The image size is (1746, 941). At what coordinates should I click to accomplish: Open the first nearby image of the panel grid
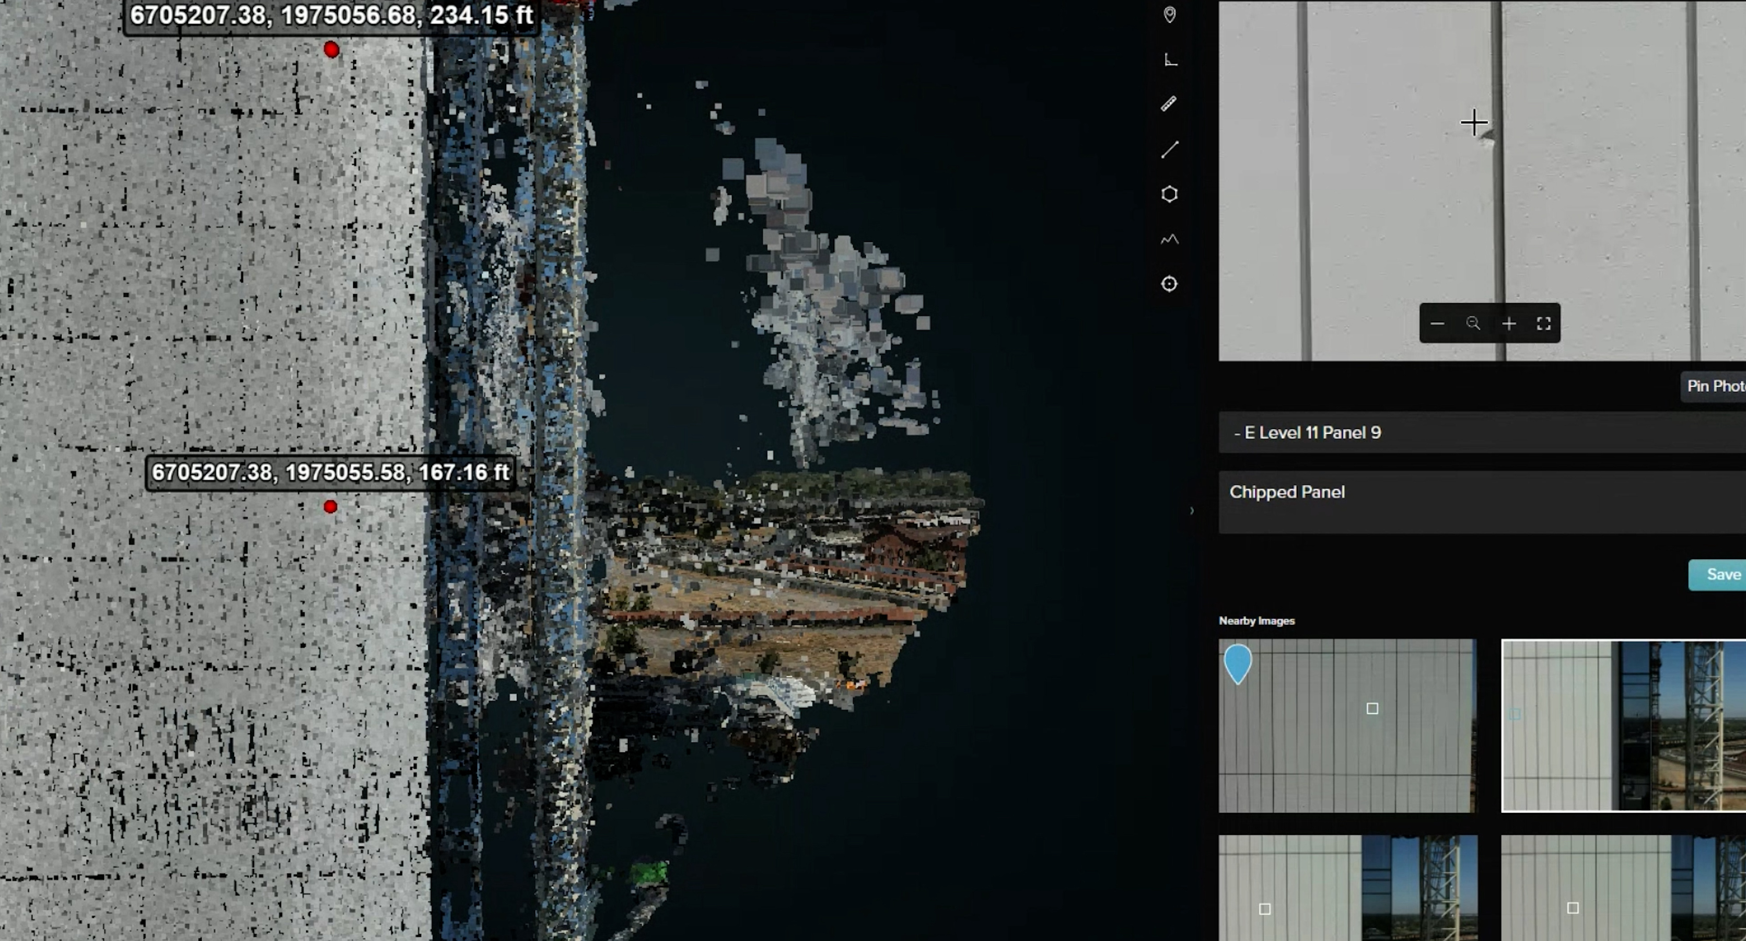tap(1347, 726)
